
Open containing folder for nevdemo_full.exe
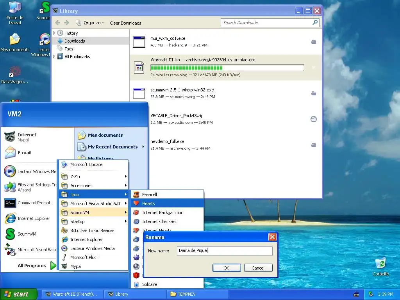(x=314, y=145)
